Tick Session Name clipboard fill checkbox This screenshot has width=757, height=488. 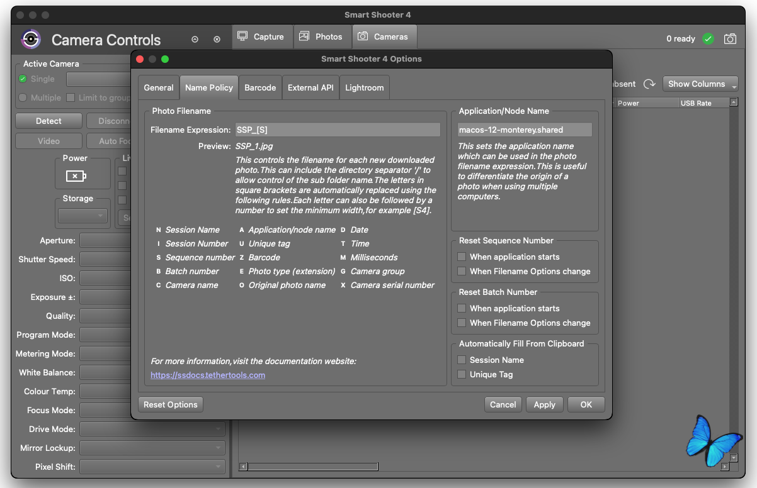pos(462,360)
